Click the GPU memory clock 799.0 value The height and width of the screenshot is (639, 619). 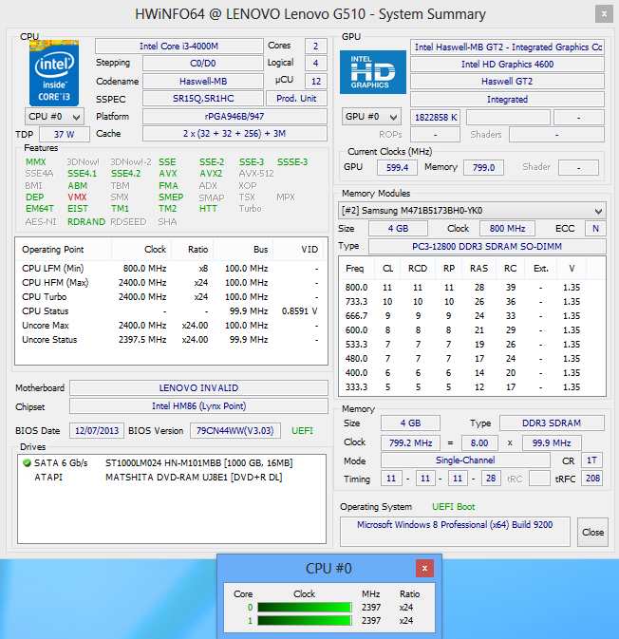coord(483,167)
